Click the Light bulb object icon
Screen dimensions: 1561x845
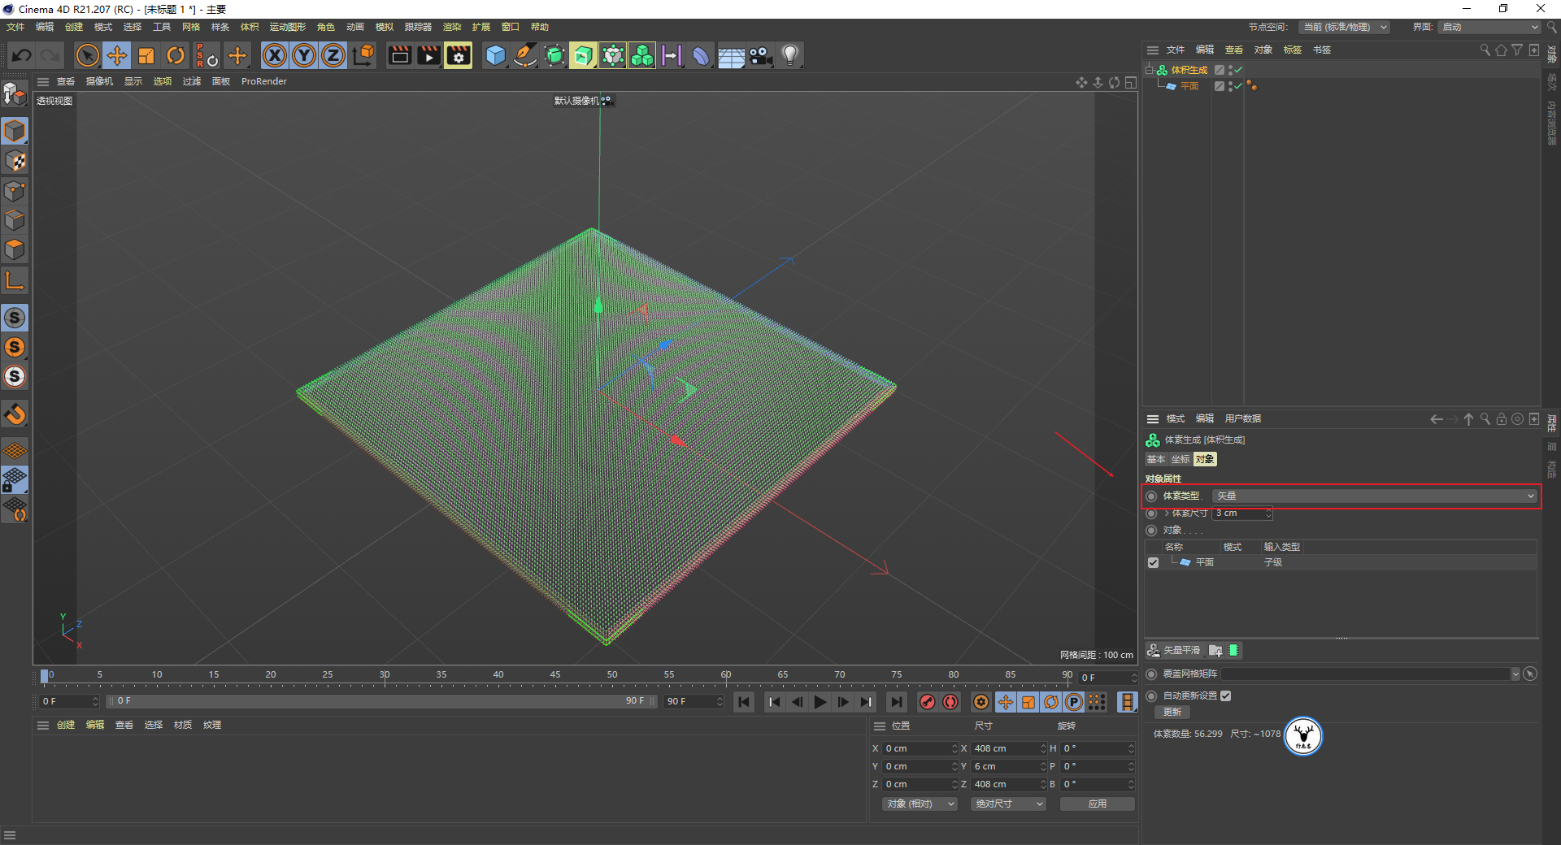[x=789, y=56]
